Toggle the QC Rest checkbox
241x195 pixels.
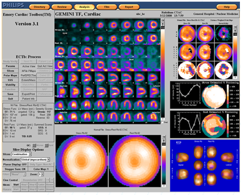pyautogui.click(x=47, y=145)
